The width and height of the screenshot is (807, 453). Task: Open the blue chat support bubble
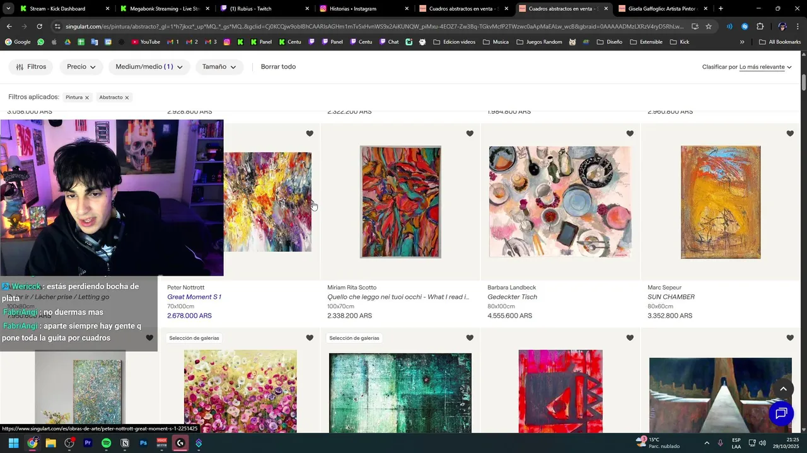click(781, 413)
